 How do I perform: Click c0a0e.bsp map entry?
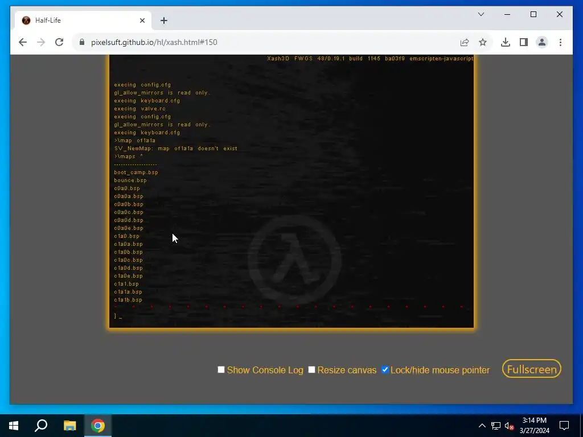tap(129, 228)
